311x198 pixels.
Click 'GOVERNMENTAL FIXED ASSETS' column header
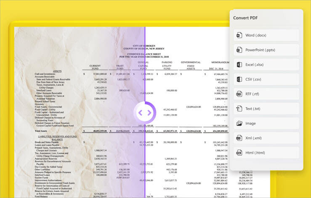pos(191,65)
